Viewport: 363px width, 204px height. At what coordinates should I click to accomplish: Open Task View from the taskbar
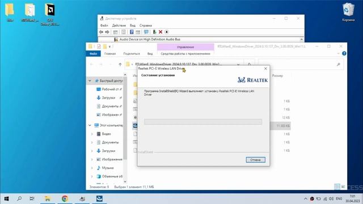[32, 199]
